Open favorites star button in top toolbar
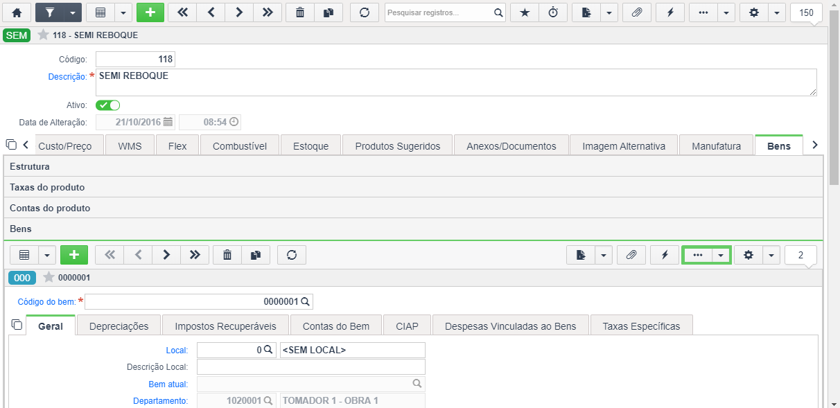This screenshot has height=408, width=840. coord(524,12)
